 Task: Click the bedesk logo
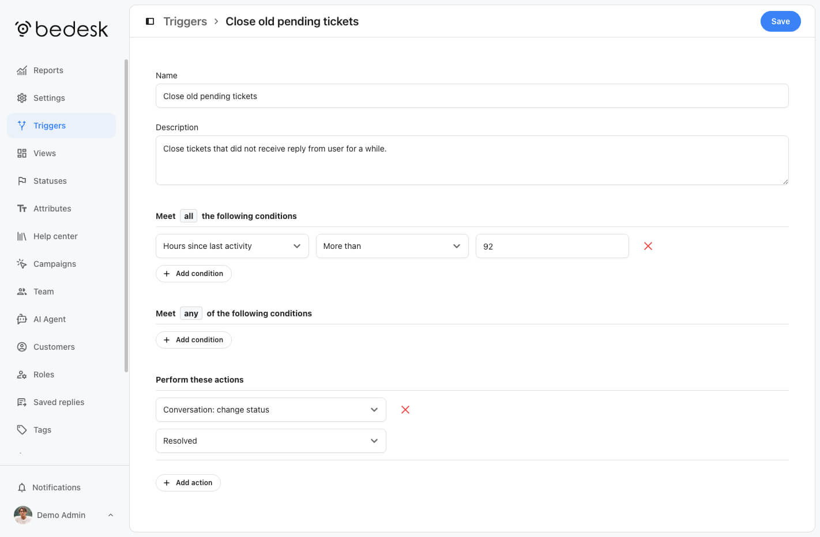click(62, 29)
